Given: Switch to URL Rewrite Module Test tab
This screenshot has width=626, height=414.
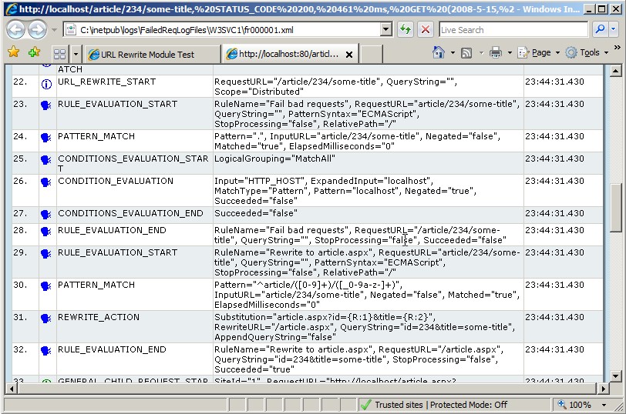Looking at the screenshot, I should point(153,54).
